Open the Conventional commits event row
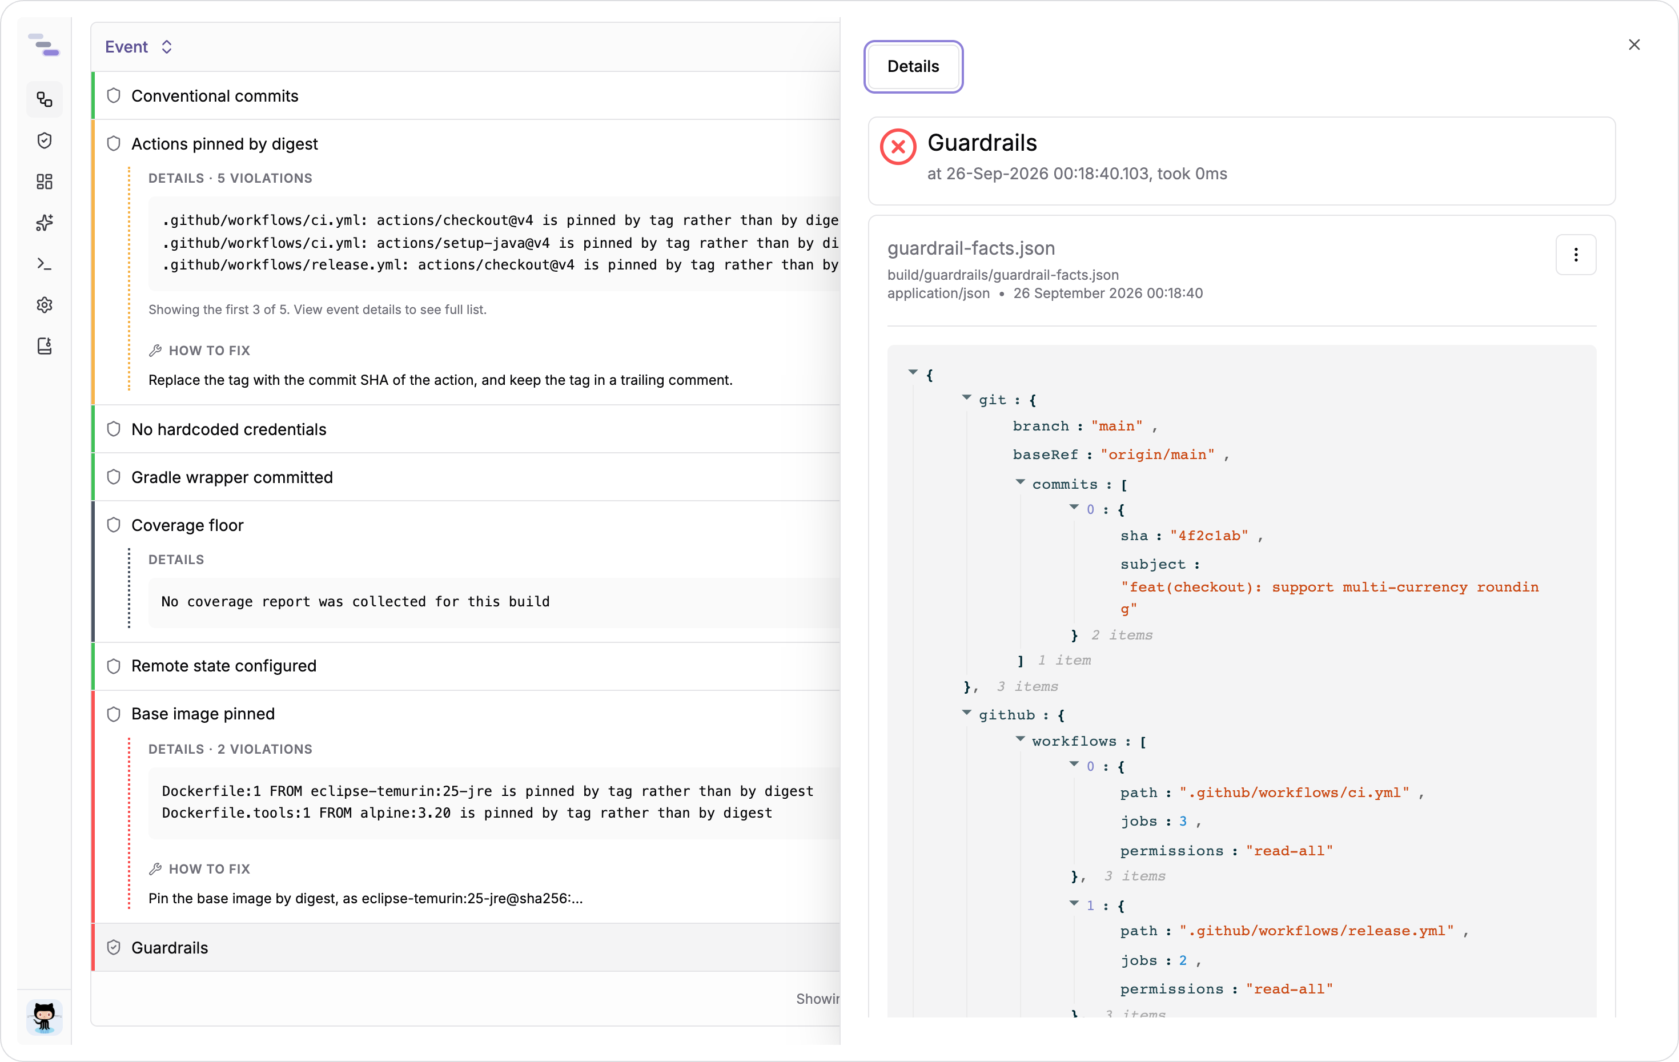The width and height of the screenshot is (1679, 1062). tap(466, 95)
